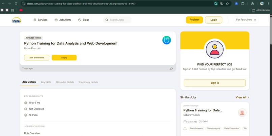Screen dimensions: 272x136
Task: Open site information icon in address bar
Action: coord(24,4)
